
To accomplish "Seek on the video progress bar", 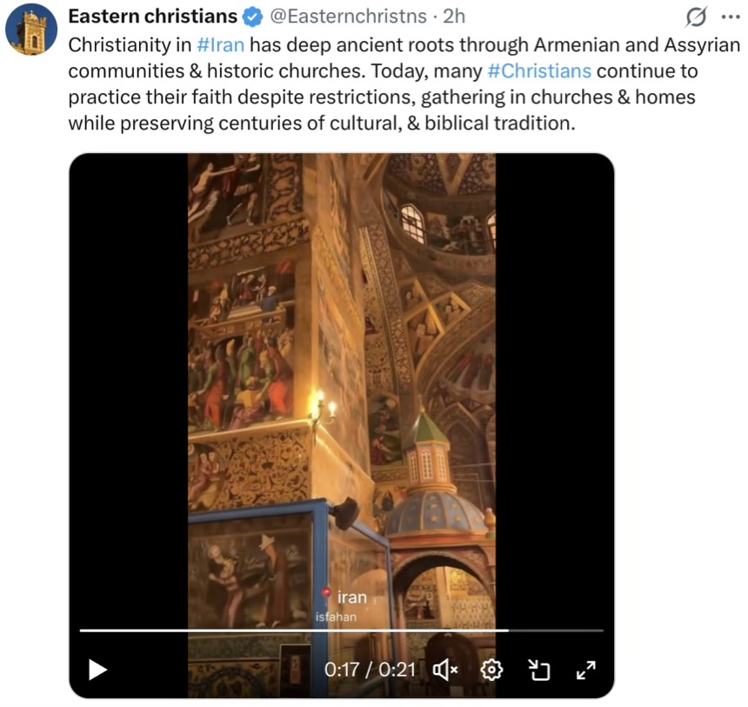I will coord(342,630).
